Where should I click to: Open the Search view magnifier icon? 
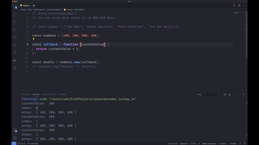point(15,14)
